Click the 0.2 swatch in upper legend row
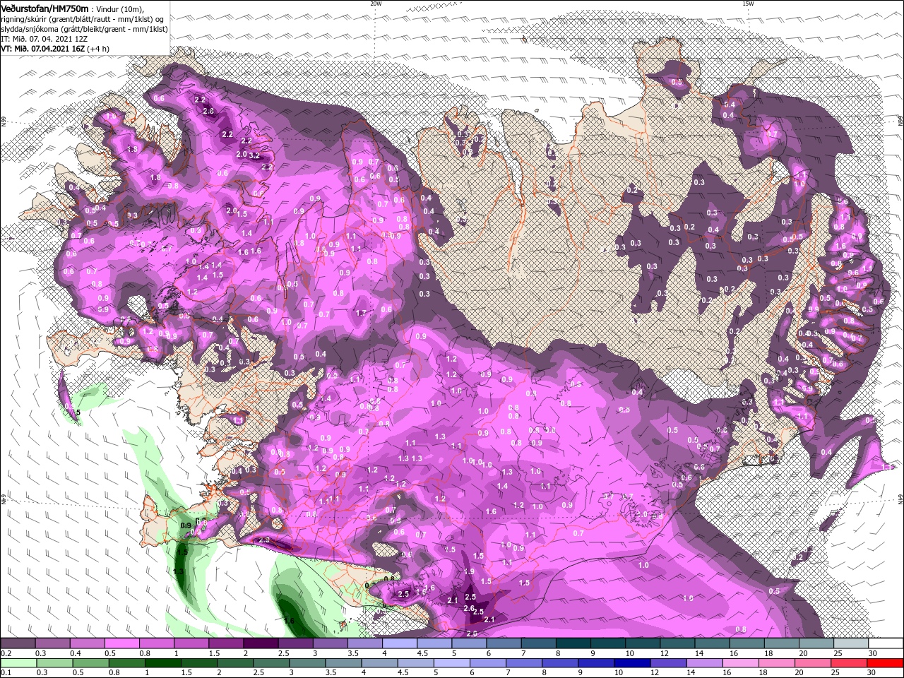This screenshot has width=904, height=678. 18,643
